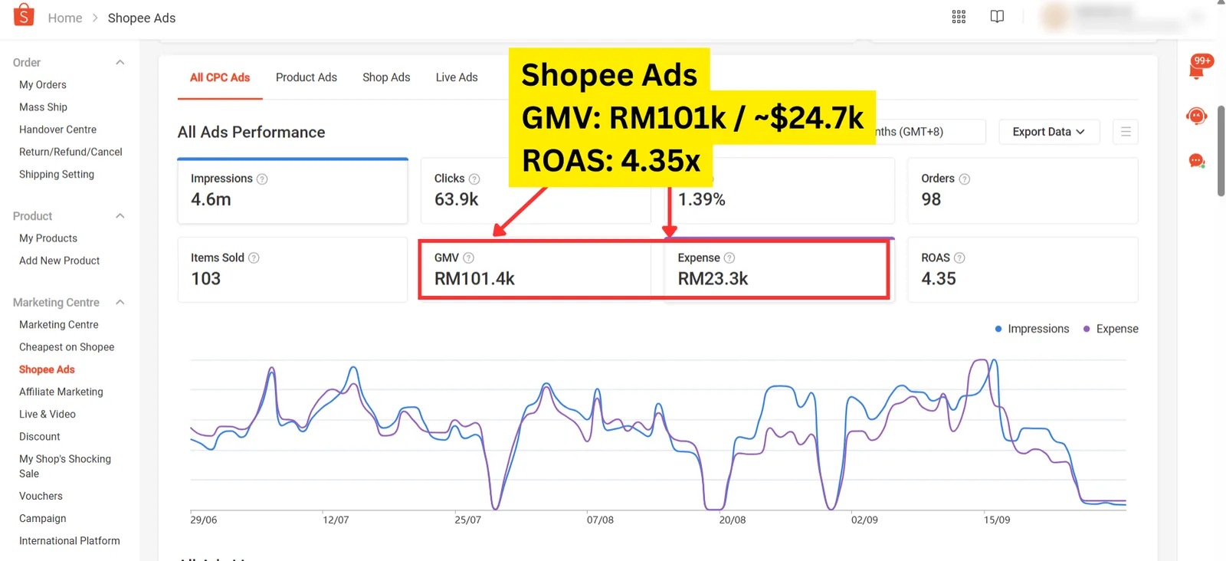Select the Orders metric card
1226x561 pixels.
click(1022, 191)
